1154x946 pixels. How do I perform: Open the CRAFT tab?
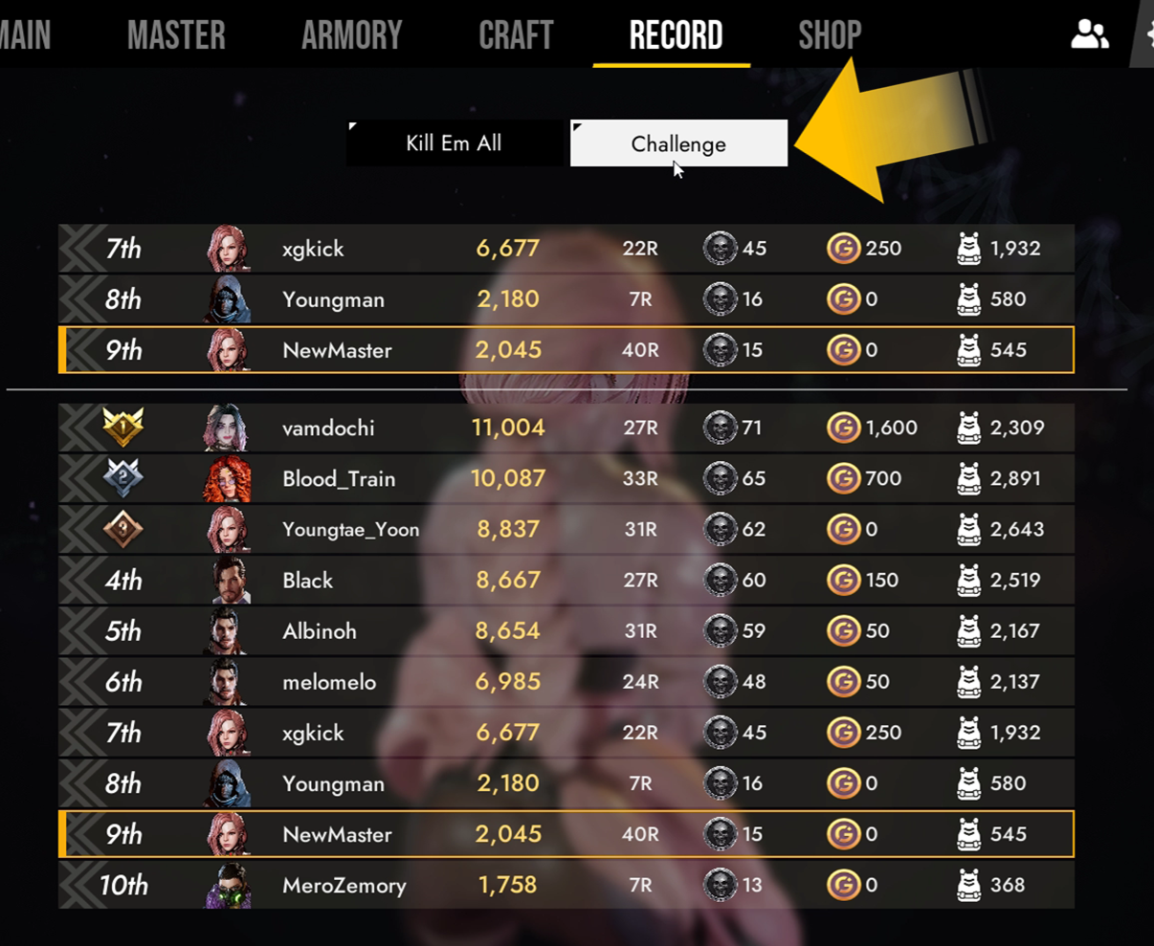click(516, 35)
